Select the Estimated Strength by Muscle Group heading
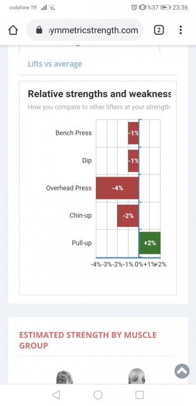Image resolution: width=196 pixels, height=406 pixels. pyautogui.click(x=88, y=340)
